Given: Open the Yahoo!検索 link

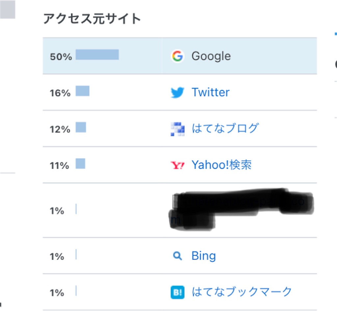Looking at the screenshot, I should click(x=221, y=165).
